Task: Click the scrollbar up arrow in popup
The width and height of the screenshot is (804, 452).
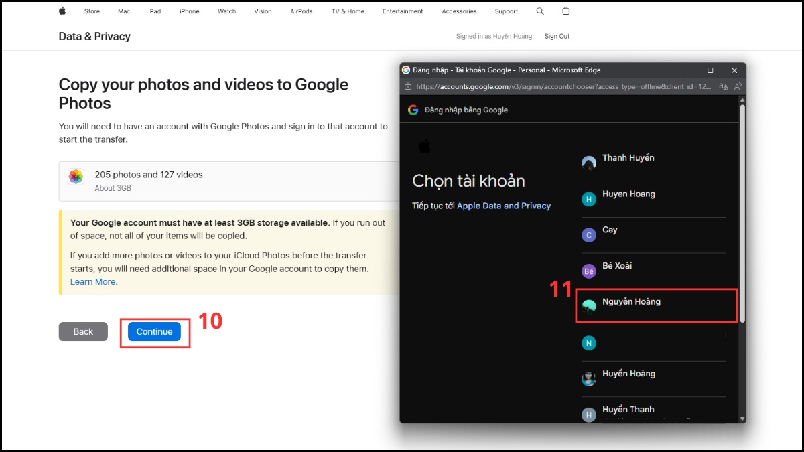Action: coord(742,99)
